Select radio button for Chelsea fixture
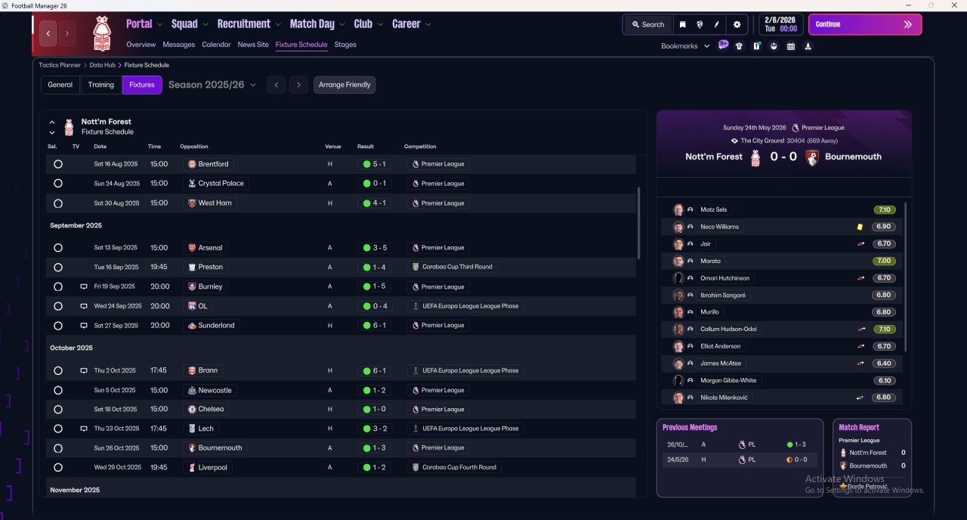 58,409
